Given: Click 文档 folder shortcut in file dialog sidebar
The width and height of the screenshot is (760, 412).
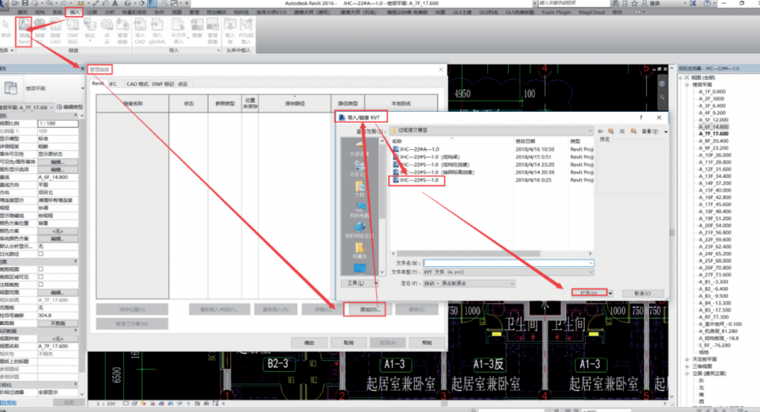Looking at the screenshot, I should (x=359, y=189).
